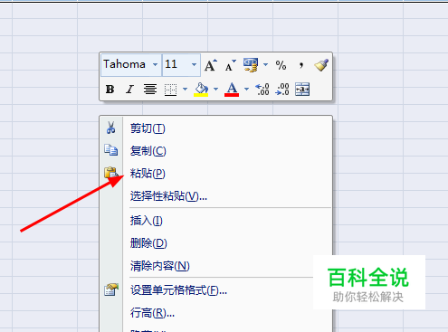The height and width of the screenshot is (332, 448).
Task: Apply yellow fill color bucket
Action: [x=201, y=90]
